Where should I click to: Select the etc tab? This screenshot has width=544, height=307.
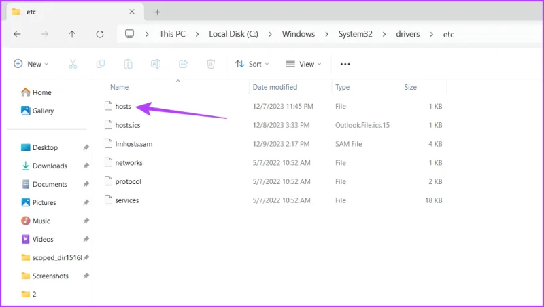73,12
